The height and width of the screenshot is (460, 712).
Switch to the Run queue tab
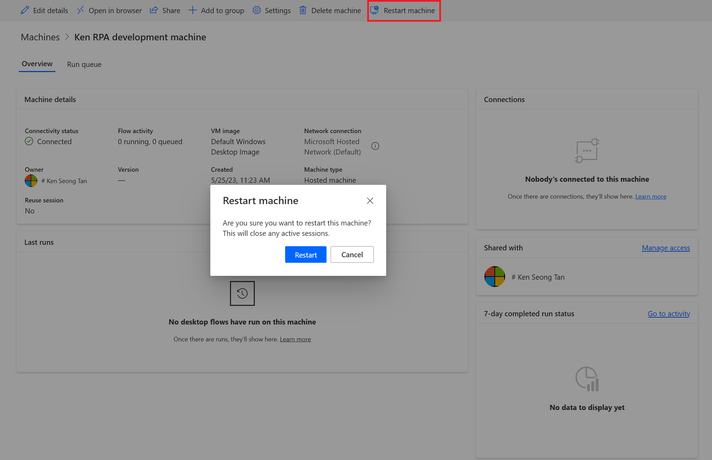click(84, 64)
